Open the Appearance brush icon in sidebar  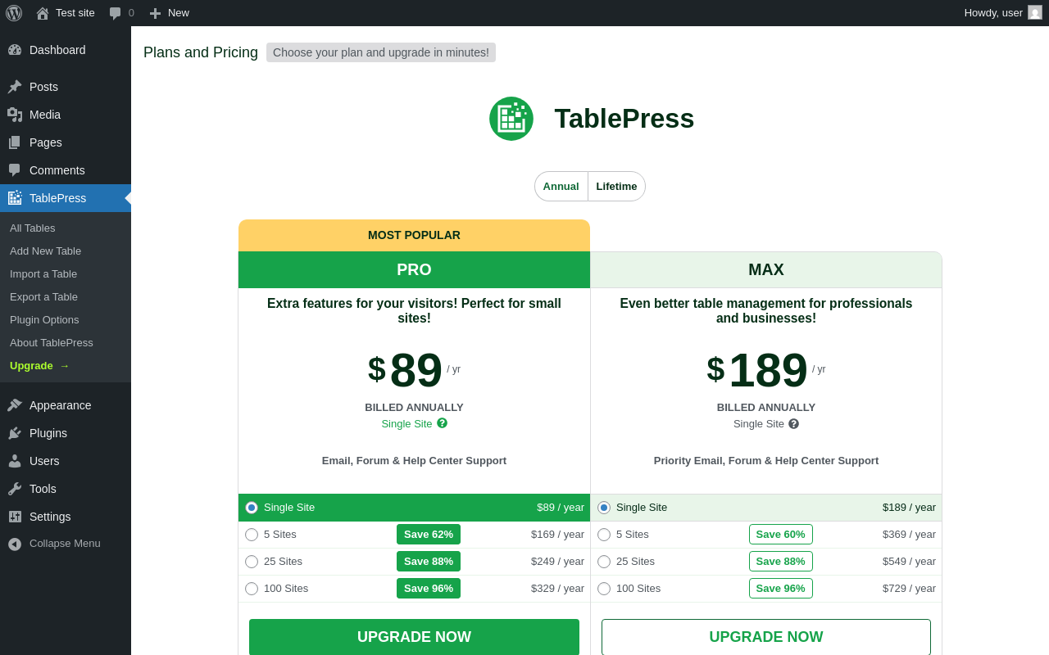coord(15,405)
